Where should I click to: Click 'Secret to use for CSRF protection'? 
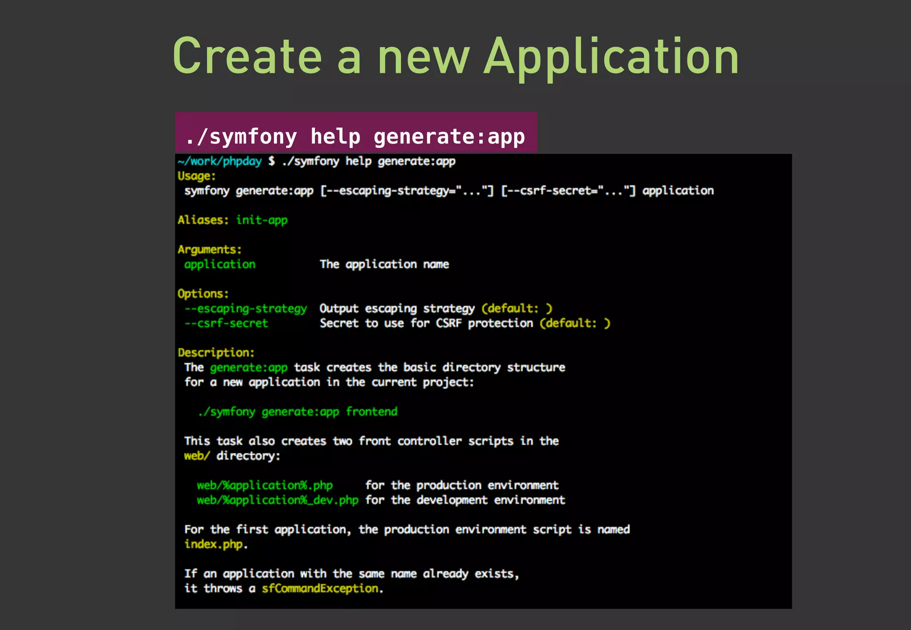pos(426,323)
